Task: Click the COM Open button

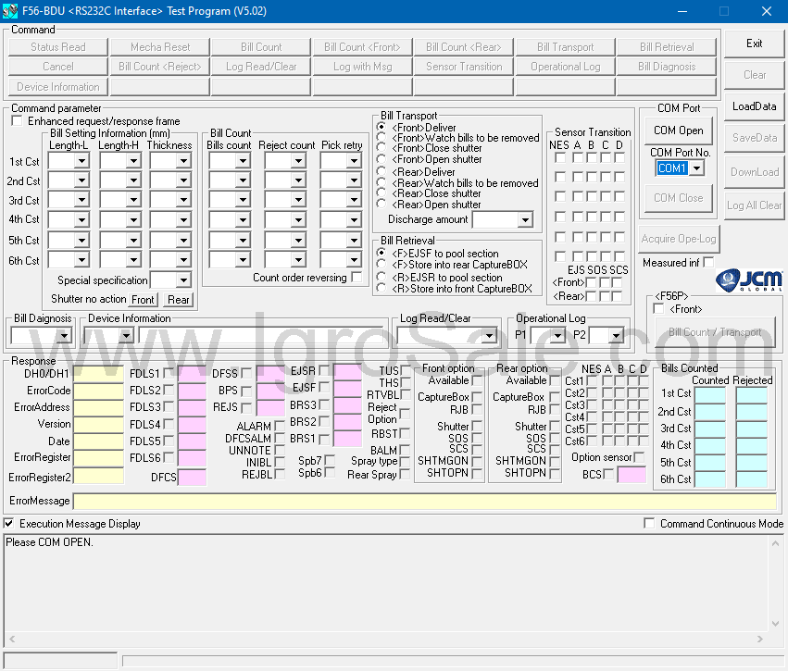Action: [x=678, y=130]
